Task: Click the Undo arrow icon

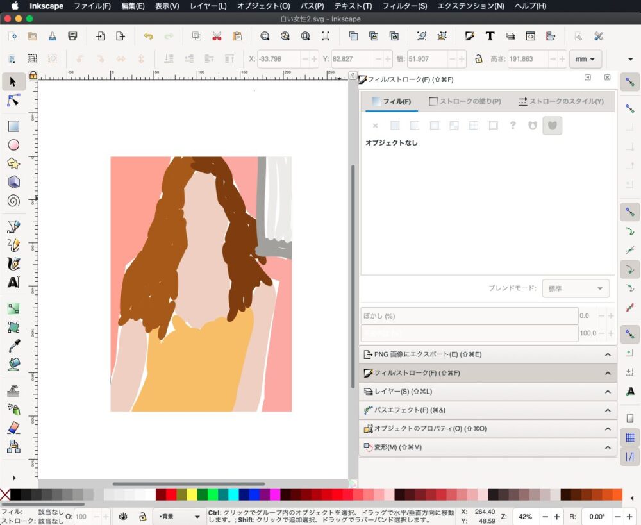Action: click(x=149, y=37)
